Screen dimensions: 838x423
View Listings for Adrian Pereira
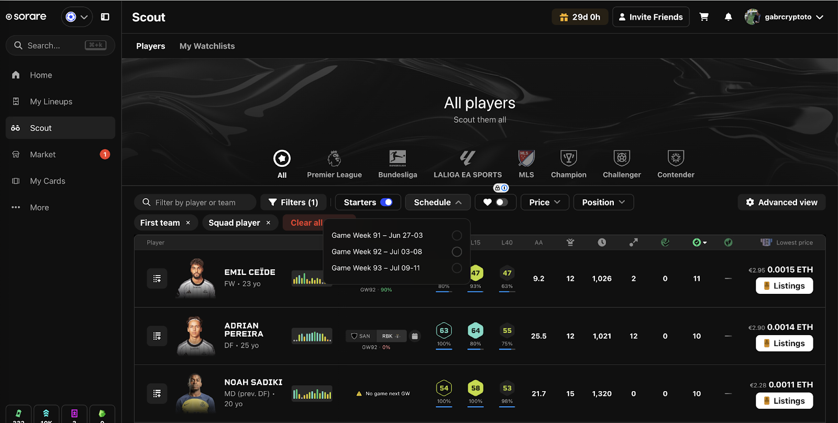[x=784, y=344]
